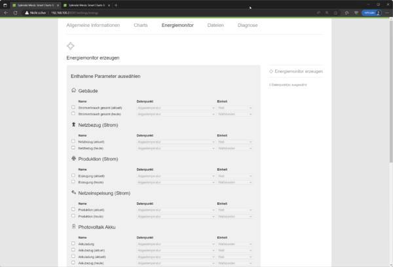This screenshot has height=267, width=393.
Task: Toggle the 'Akkubezug (heute)' checkbox
Action: [x=73, y=262]
